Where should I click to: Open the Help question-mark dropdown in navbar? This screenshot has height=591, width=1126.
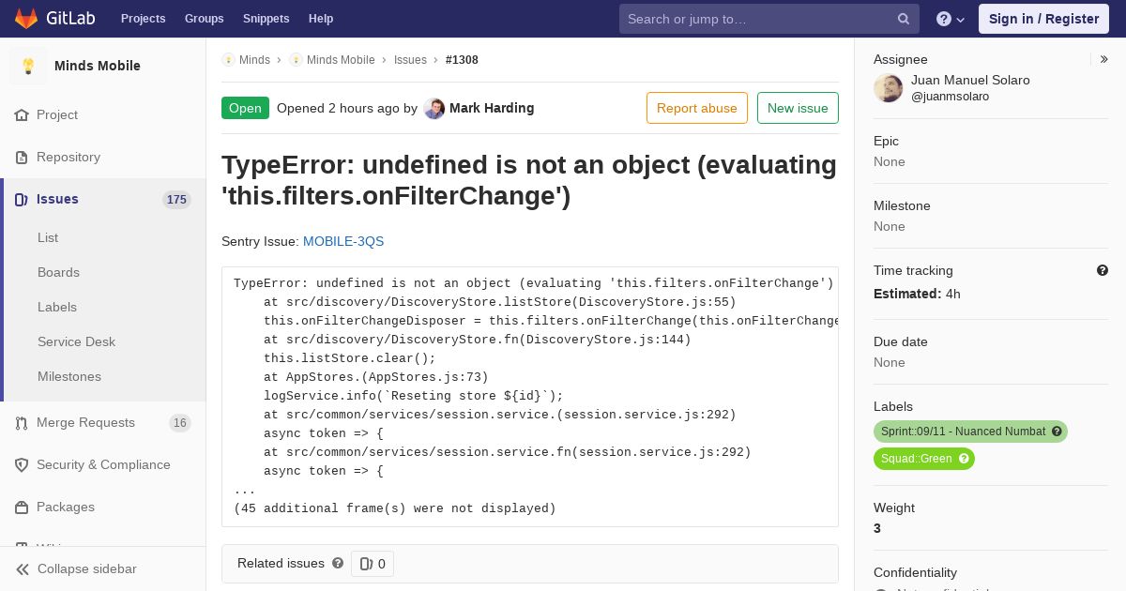(951, 19)
